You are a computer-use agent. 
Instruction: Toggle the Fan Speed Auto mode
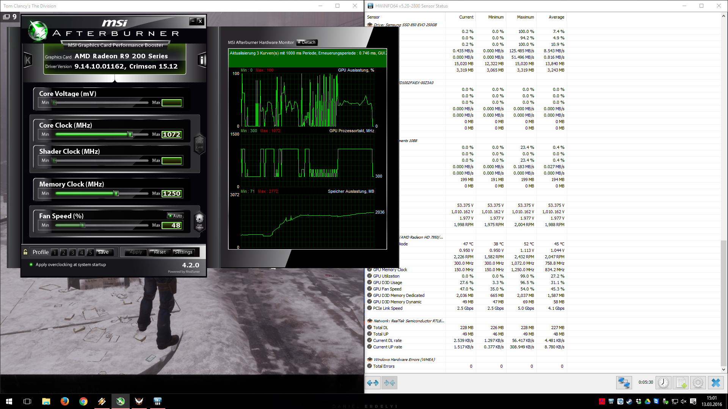176,216
